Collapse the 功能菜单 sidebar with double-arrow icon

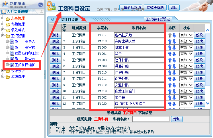40,5
